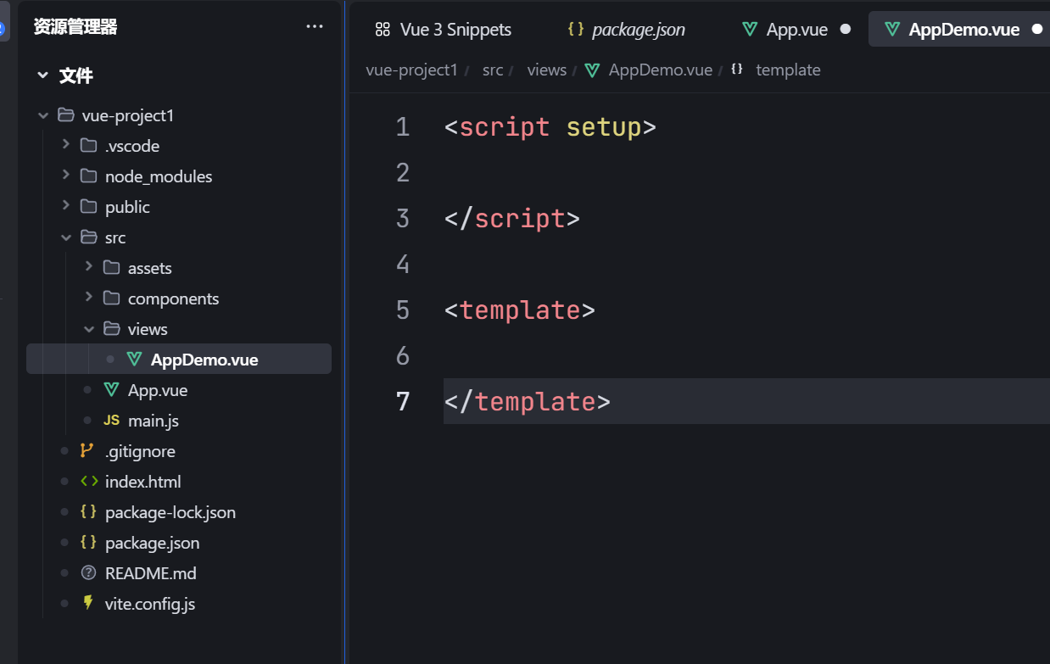Click the lightning icon beside vite.config.js
Image resolution: width=1050 pixels, height=664 pixels.
[x=88, y=603]
